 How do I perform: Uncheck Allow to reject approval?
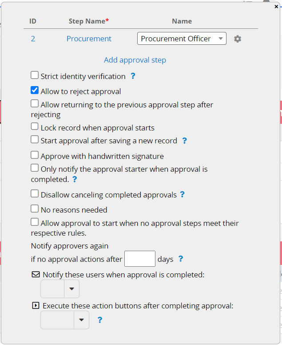point(35,90)
